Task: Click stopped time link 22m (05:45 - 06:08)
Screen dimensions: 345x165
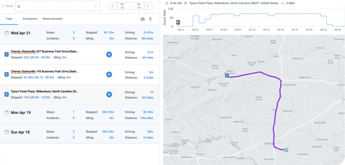Action: [37, 57]
